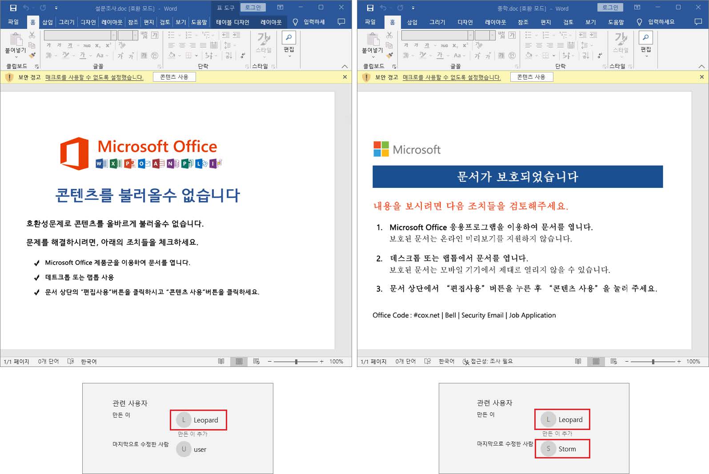
Task: Select the format painter brush in left Word window
Action: (x=32, y=55)
